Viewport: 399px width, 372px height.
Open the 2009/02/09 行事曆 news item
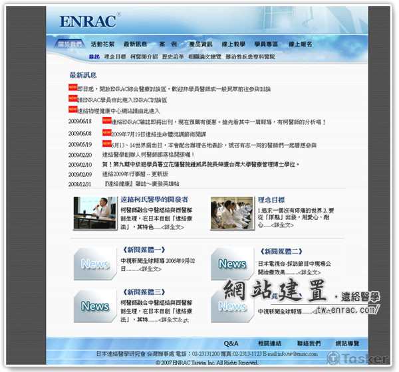point(135,174)
